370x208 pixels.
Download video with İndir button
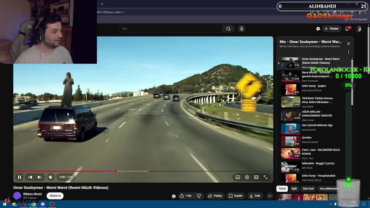pyautogui.click(x=255, y=196)
